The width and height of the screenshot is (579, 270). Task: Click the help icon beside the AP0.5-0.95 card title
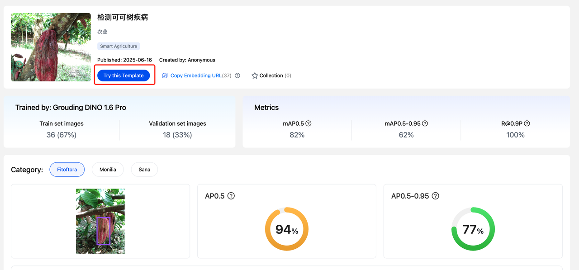click(x=435, y=196)
